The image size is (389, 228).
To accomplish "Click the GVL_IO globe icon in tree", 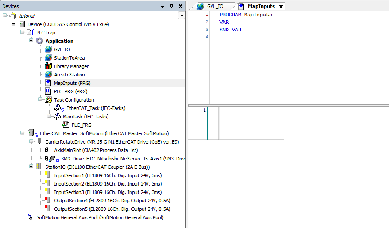I will pyautogui.click(x=48, y=49).
